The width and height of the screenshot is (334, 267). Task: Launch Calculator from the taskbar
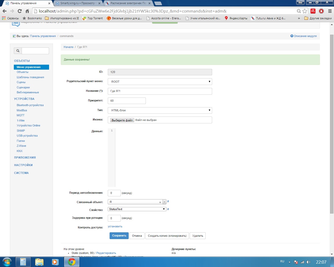pos(23,262)
